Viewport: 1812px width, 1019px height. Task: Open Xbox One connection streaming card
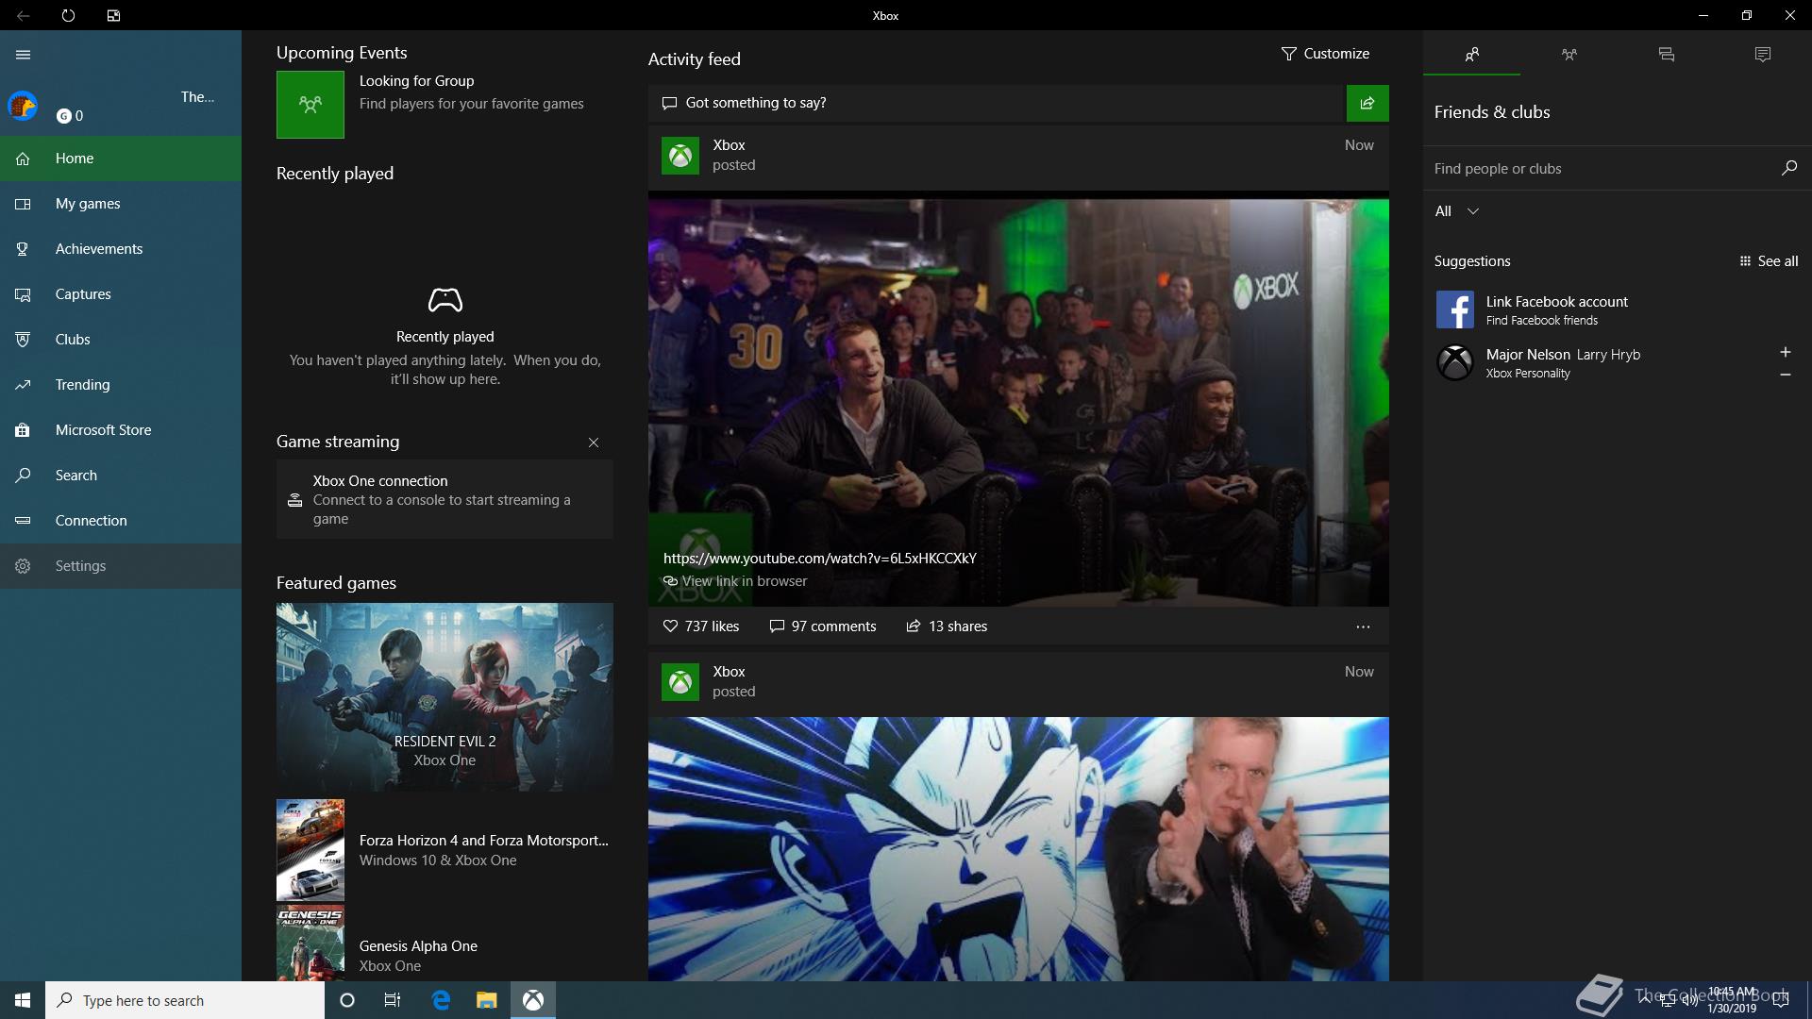tap(445, 499)
